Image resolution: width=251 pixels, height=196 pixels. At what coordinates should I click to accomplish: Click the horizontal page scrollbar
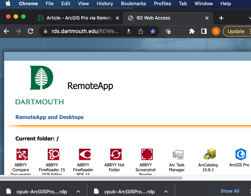(91, 178)
